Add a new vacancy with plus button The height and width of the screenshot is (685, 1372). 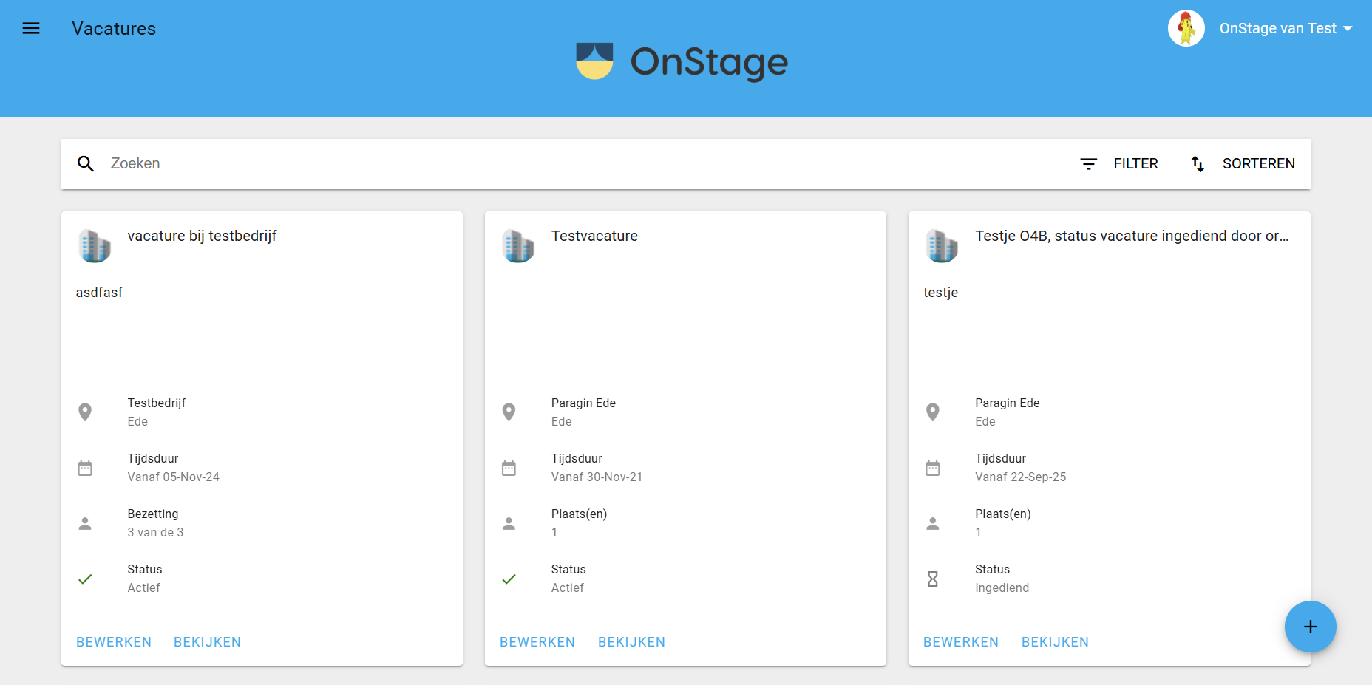pyautogui.click(x=1311, y=627)
